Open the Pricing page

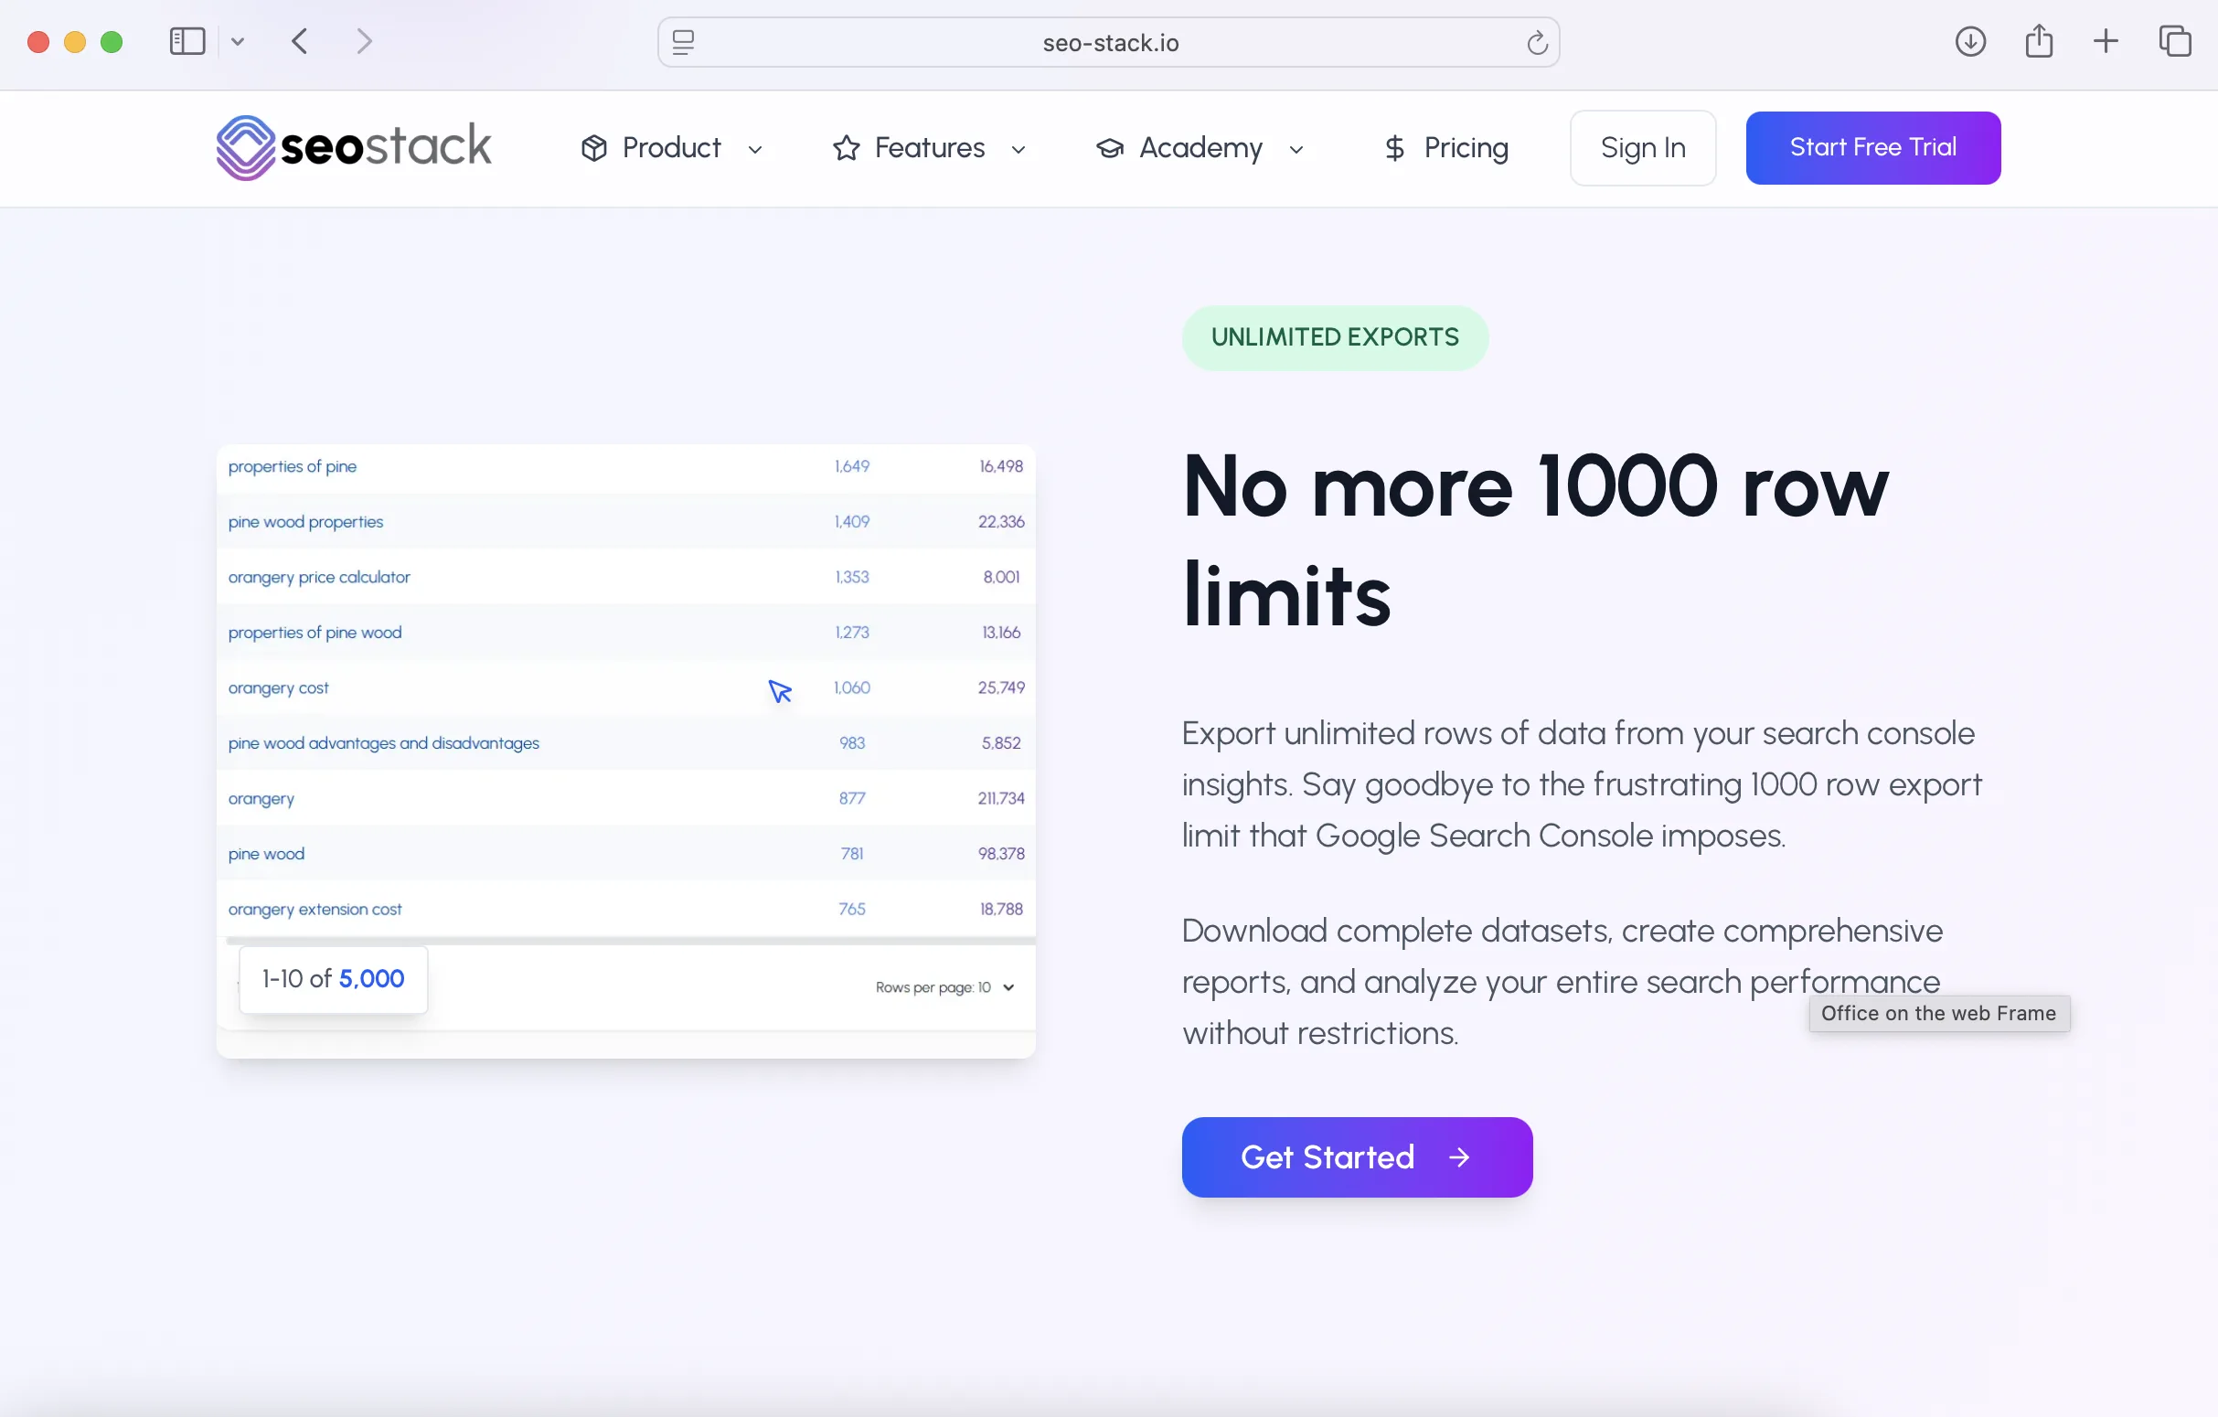[x=1445, y=148]
